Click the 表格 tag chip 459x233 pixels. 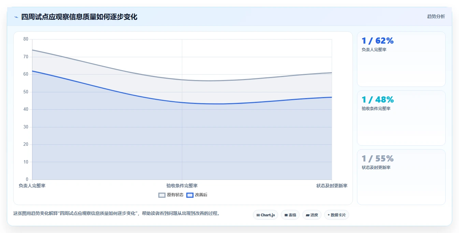coord(290,215)
